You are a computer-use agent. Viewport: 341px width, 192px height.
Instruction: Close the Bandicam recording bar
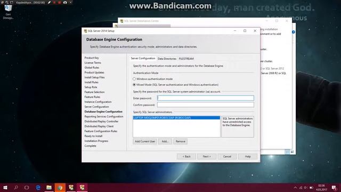[x=70, y=2]
